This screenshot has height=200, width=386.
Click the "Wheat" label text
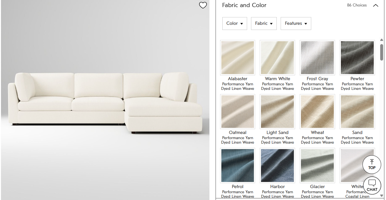click(317, 133)
